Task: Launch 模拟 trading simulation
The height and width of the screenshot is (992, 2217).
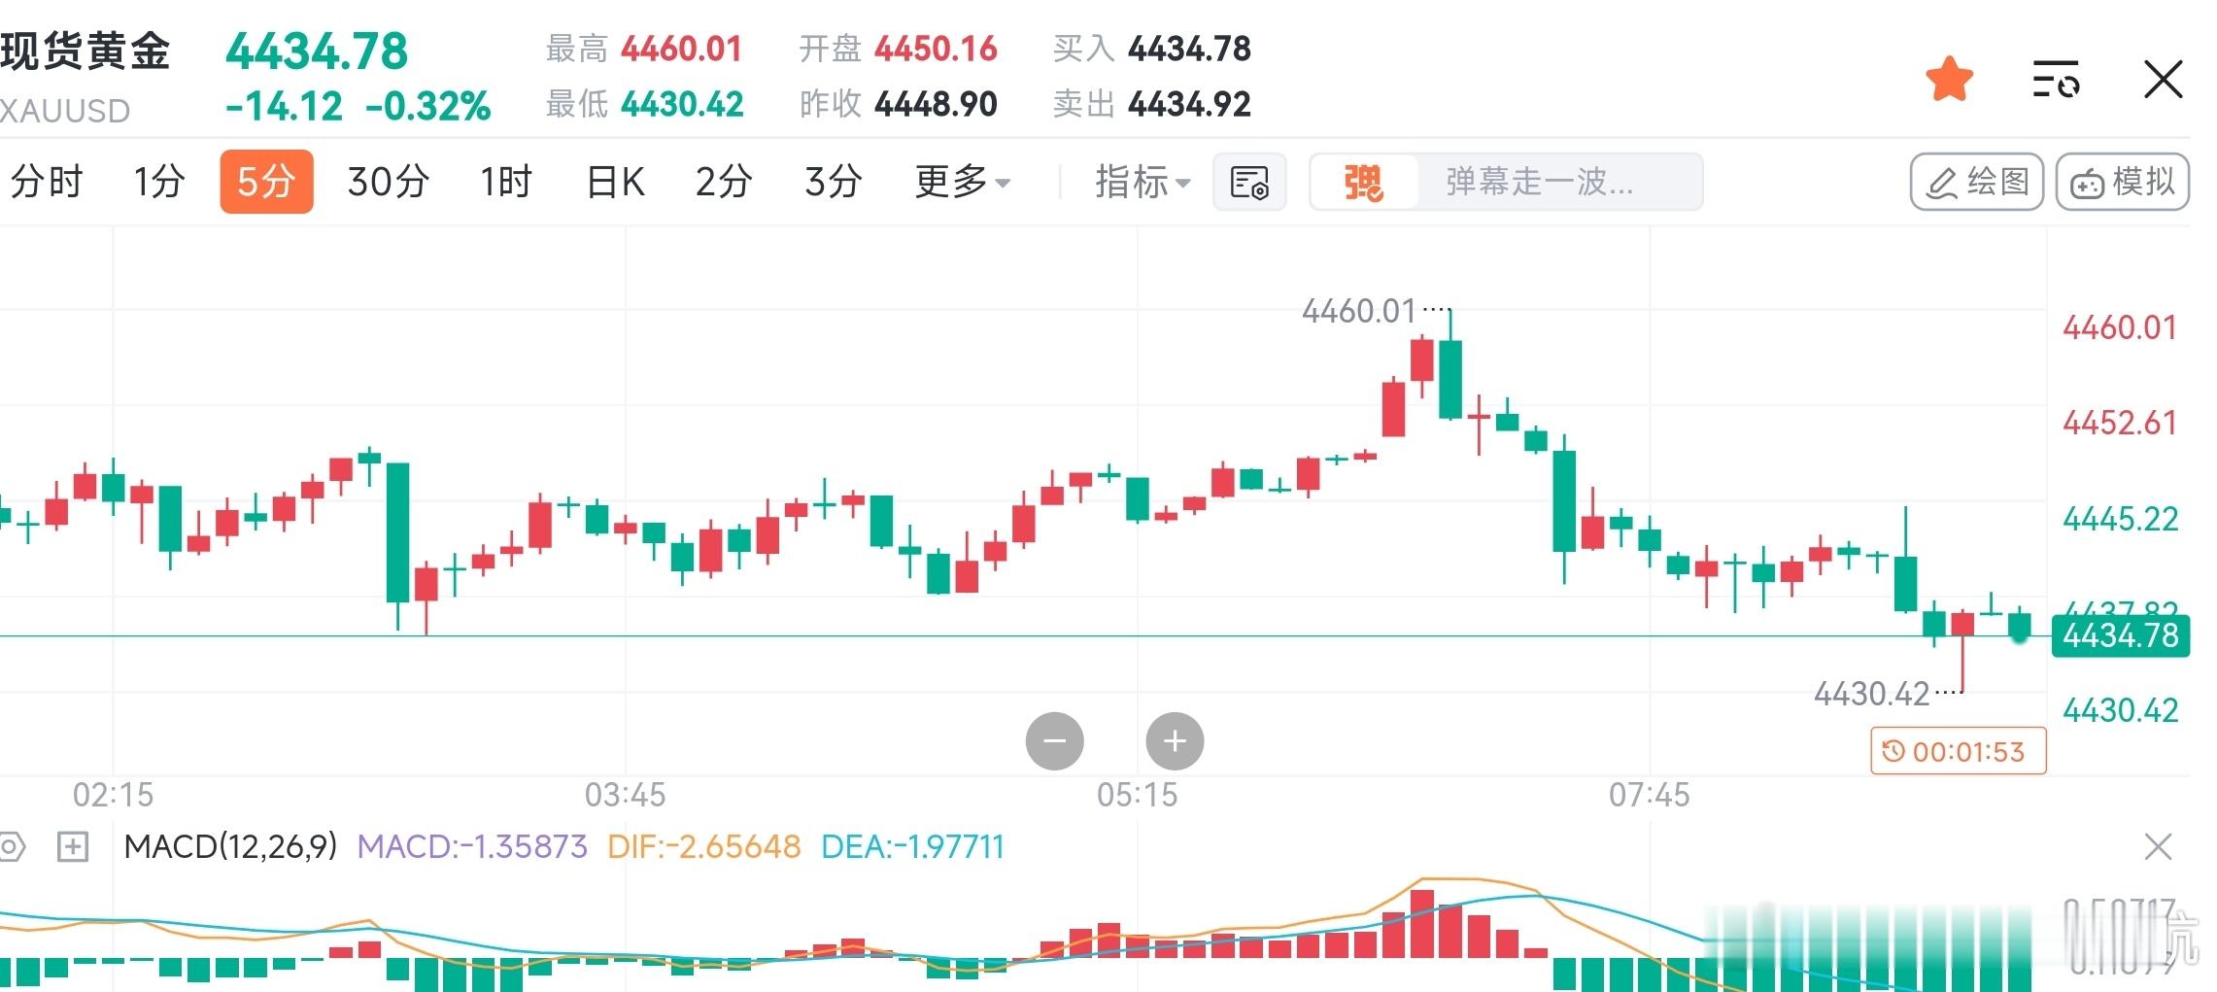Action: (2122, 181)
